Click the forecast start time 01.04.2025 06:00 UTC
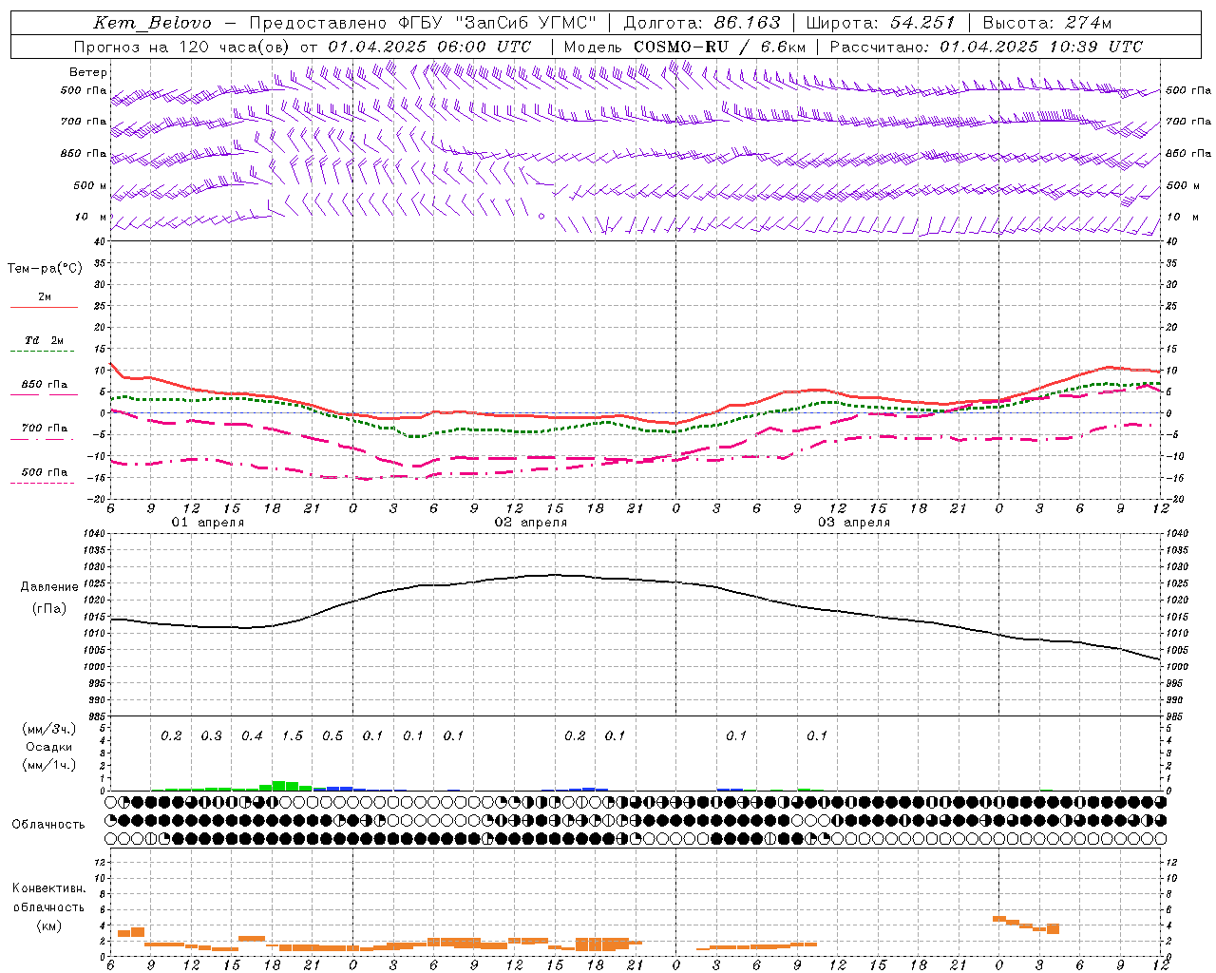This screenshot has width=1216, height=973. click(429, 46)
